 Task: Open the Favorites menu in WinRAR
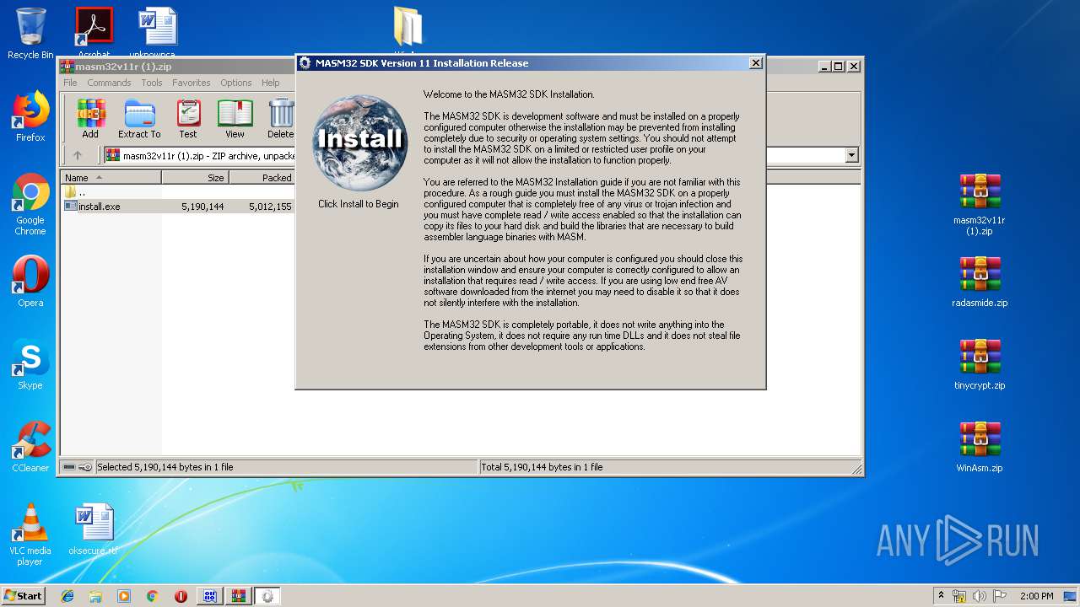pos(192,83)
